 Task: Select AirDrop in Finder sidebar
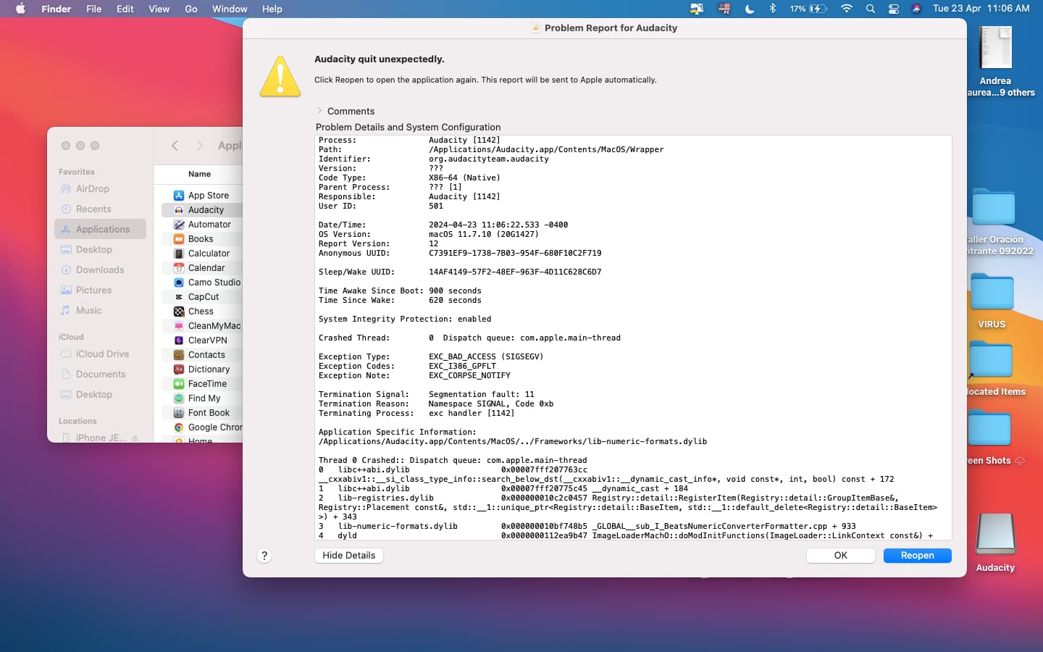[x=100, y=189]
